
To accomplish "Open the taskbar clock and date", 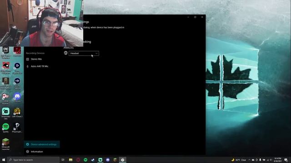I will [x=278, y=160].
